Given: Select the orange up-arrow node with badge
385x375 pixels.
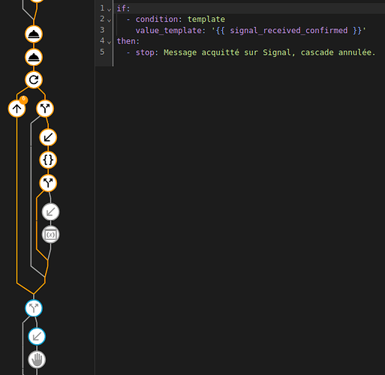Looking at the screenshot, I should pos(17,109).
